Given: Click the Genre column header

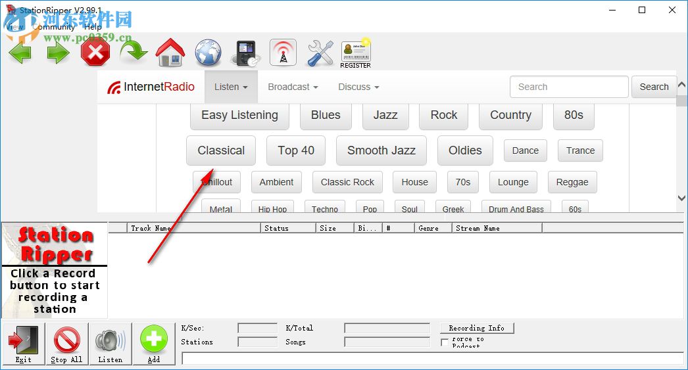Looking at the screenshot, I should [433, 228].
